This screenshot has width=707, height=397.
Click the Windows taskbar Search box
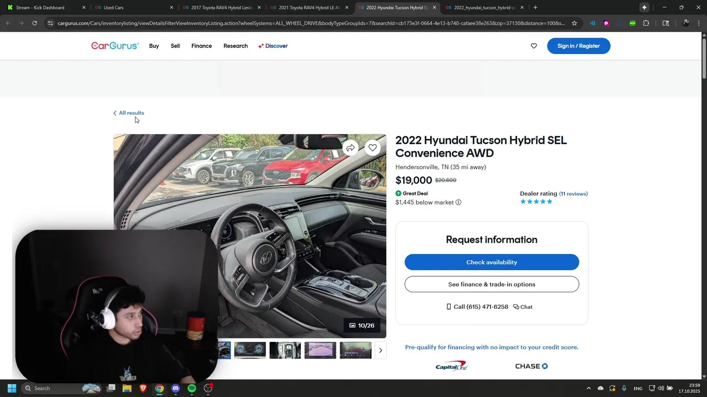click(62, 388)
